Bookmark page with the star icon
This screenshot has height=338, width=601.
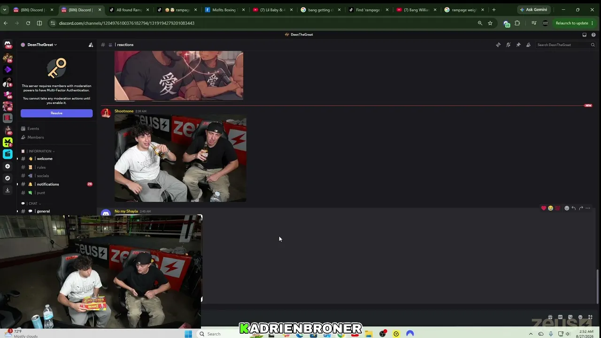pos(490,23)
